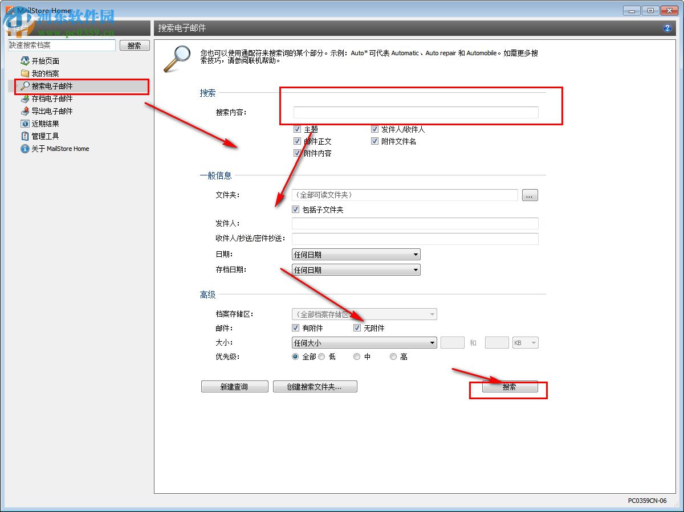Click the 导出电子邮件 export icon
This screenshot has height=512, width=684.
(25, 111)
